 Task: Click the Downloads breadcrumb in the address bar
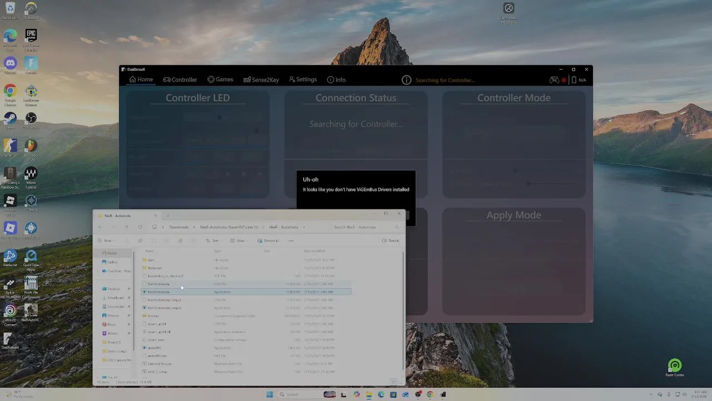coord(179,227)
